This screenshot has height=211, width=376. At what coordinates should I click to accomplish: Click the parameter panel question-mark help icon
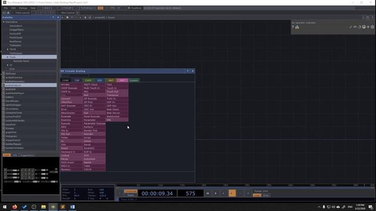point(293,27)
